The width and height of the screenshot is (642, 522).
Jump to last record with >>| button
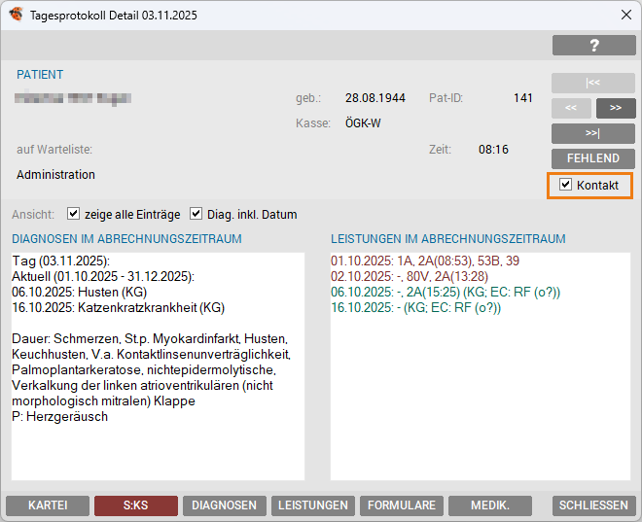click(593, 133)
